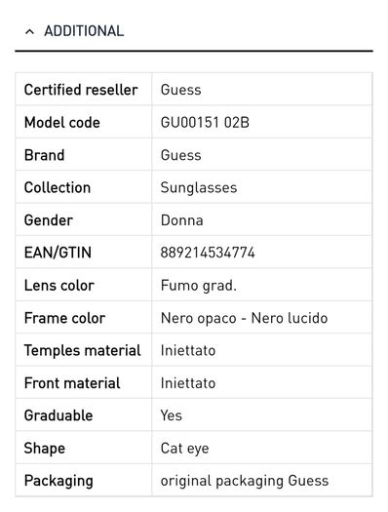The width and height of the screenshot is (388, 512).
Task: Click the Front material Iniettato value
Action: point(188,383)
